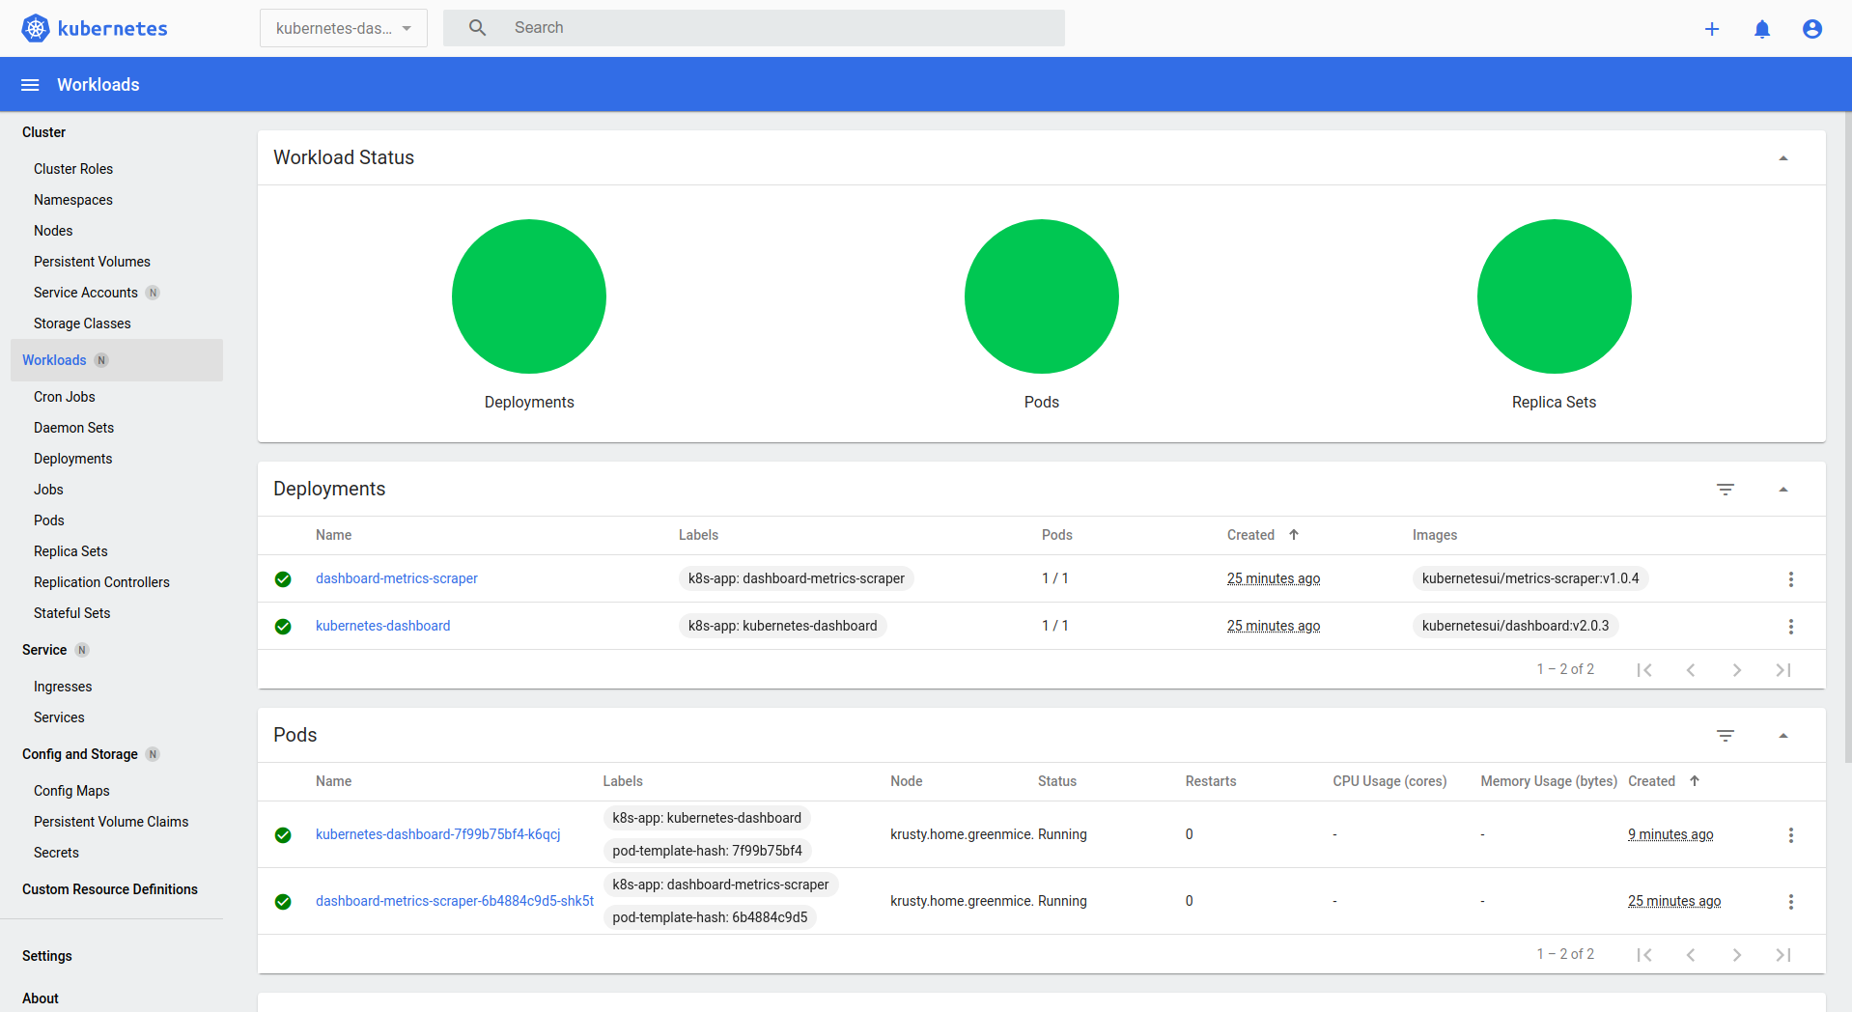This screenshot has height=1012, width=1852.
Task: Click the Deployments green status circle
Action: (x=529, y=296)
